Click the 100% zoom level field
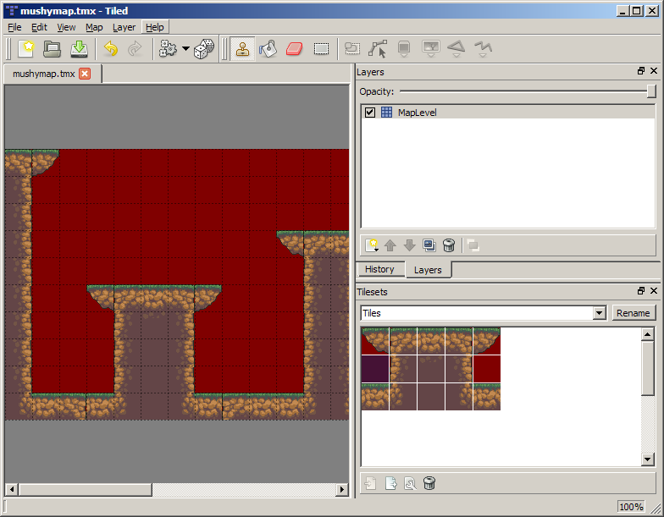Image resolution: width=664 pixels, height=517 pixels. [x=631, y=507]
